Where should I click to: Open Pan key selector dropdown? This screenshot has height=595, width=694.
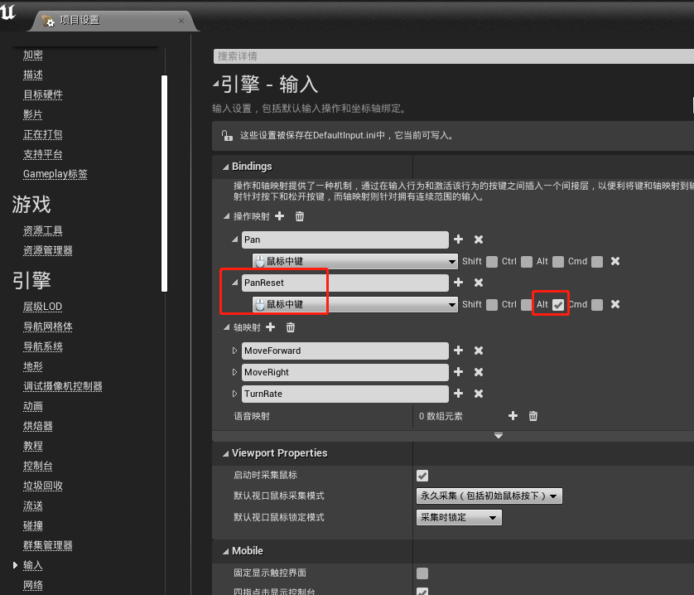click(x=355, y=261)
